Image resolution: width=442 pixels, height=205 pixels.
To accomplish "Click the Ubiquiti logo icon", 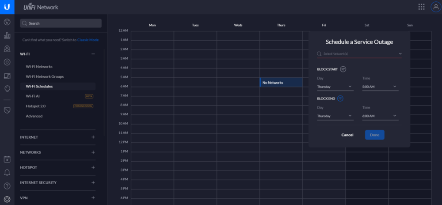I will click(7, 7).
